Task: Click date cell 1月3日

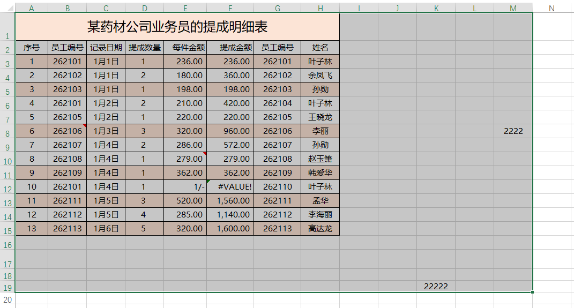Action: [106, 131]
